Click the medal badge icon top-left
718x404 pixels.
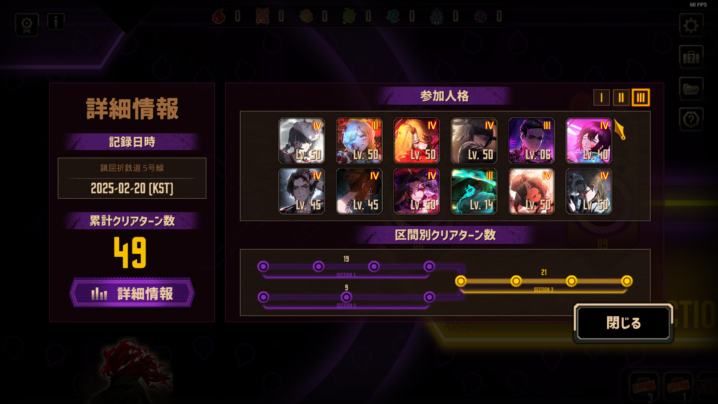[27, 25]
